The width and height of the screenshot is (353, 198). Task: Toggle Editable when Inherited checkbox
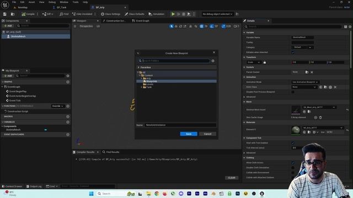(x=293, y=52)
